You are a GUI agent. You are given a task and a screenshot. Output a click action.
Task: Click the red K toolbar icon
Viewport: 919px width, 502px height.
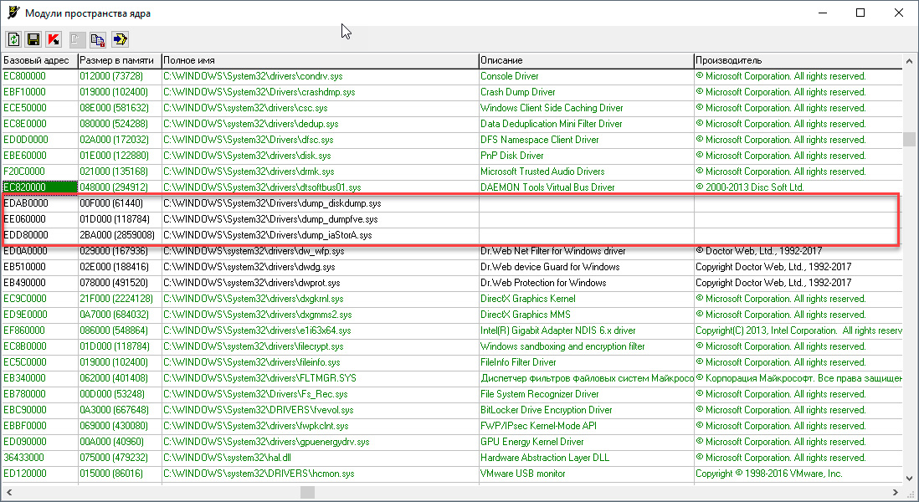coord(54,38)
